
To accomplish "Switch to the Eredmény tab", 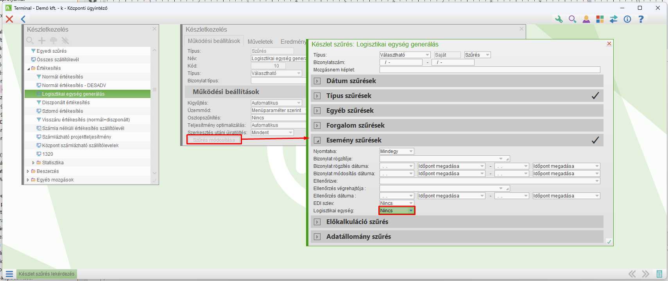I will point(293,42).
